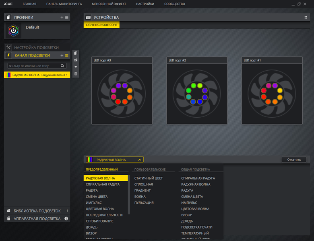Select the LIGHTING NODE CORE device tab
Screen dimensions: 314x241
pyautogui.click(x=101, y=25)
